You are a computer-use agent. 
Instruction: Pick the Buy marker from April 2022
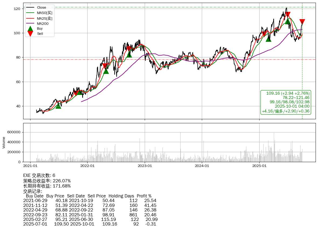106,71
